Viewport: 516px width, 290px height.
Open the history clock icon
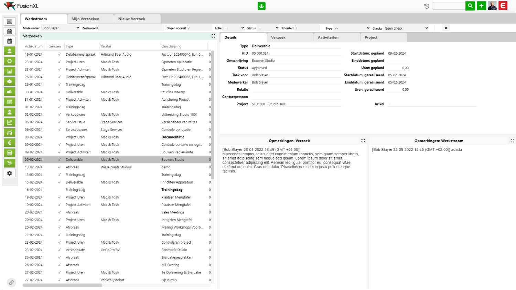(x=427, y=6)
